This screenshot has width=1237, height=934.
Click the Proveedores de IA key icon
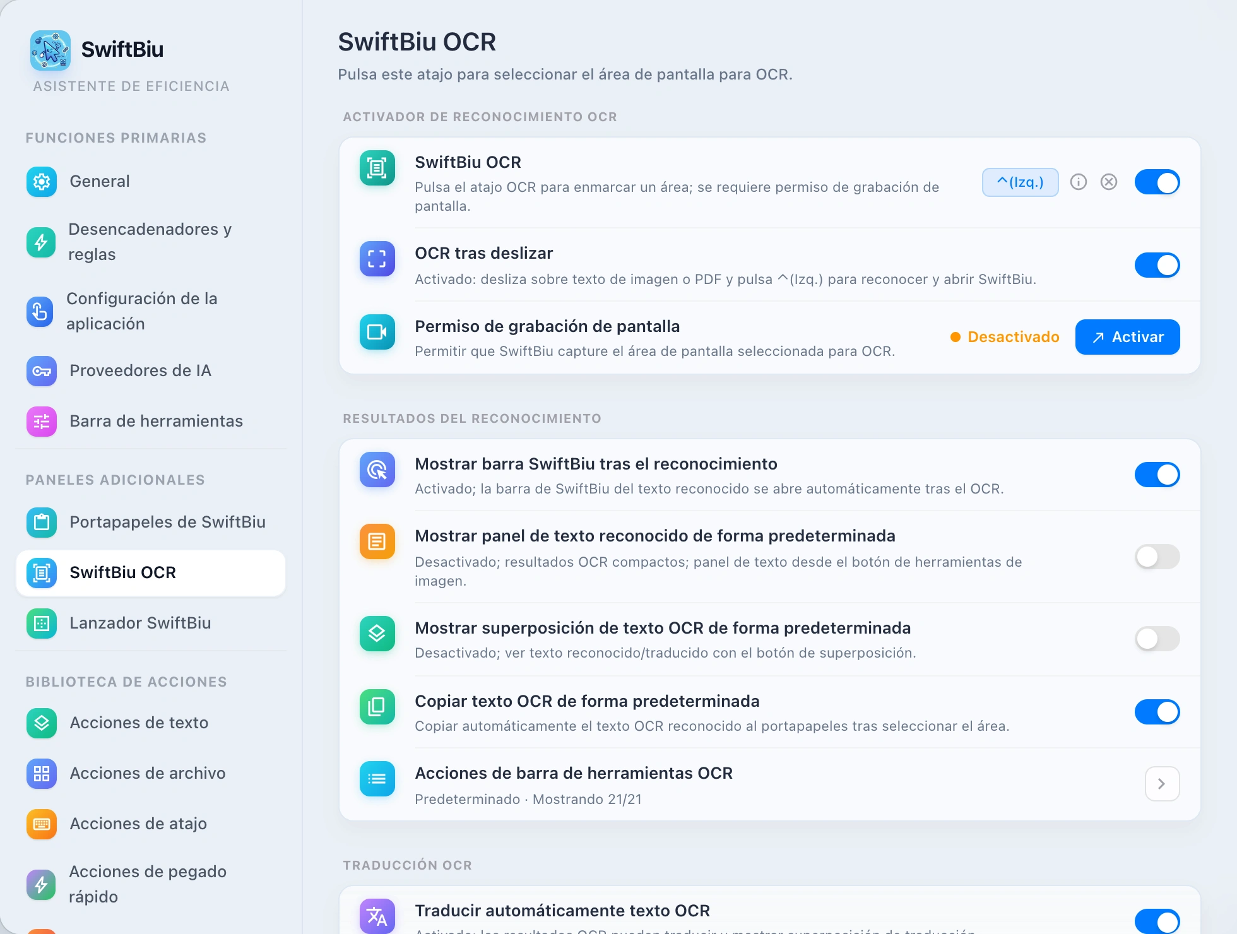(x=42, y=371)
